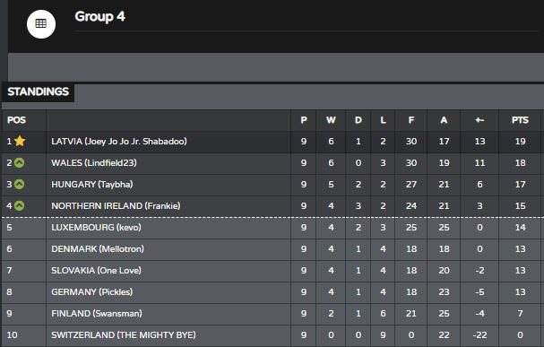Click the Group 4 heading

click(x=99, y=16)
